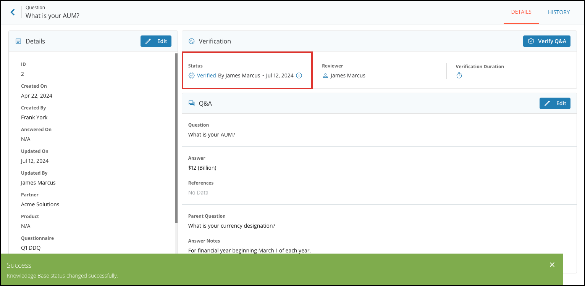585x286 pixels.
Task: Select the DETAILS tab
Action: point(521,12)
